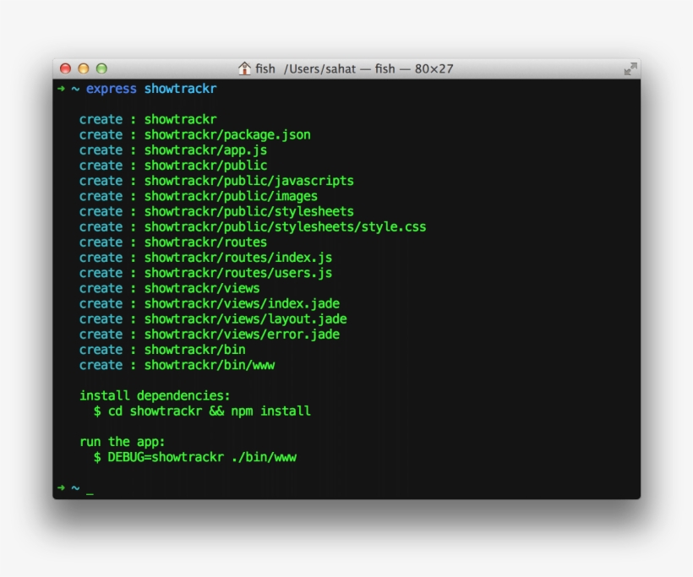Click the 'showtrackr/app.js' output line
Image resolution: width=693 pixels, height=577 pixels.
coord(205,150)
